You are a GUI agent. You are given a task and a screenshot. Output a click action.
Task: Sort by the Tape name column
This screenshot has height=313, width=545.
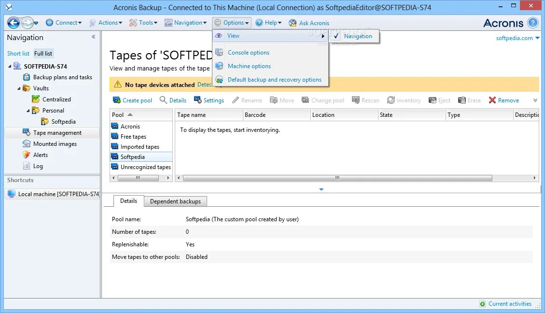(x=209, y=115)
